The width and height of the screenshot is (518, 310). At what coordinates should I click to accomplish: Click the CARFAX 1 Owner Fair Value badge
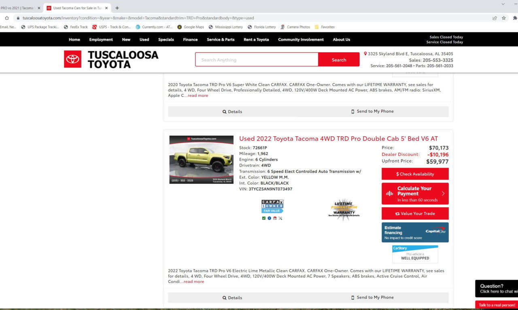(272, 206)
